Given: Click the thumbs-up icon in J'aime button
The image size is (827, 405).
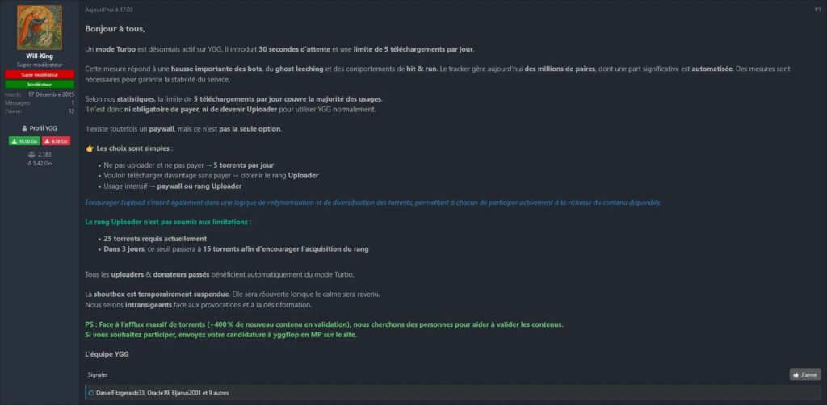Looking at the screenshot, I should (x=796, y=374).
